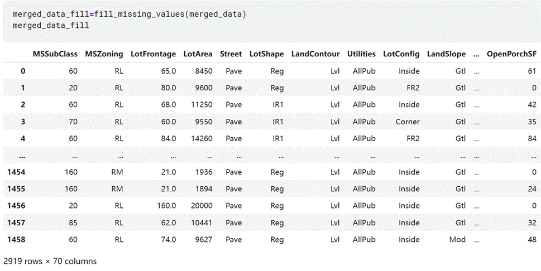The height and width of the screenshot is (271, 541).
Task: Click the LotArea value 1936
Action: 204,172
